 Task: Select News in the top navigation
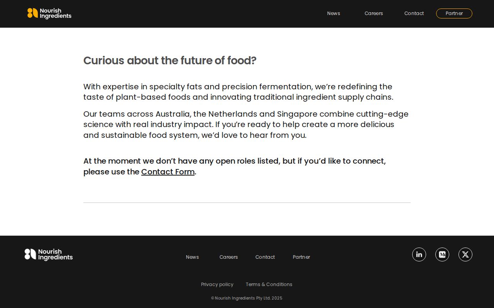click(333, 13)
